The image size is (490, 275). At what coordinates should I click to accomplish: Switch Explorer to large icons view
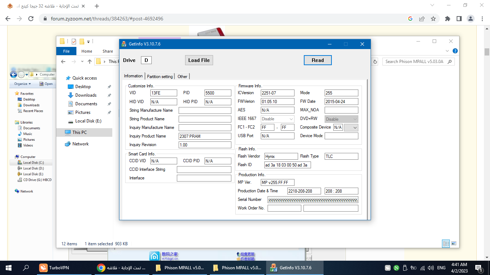tap(454, 243)
